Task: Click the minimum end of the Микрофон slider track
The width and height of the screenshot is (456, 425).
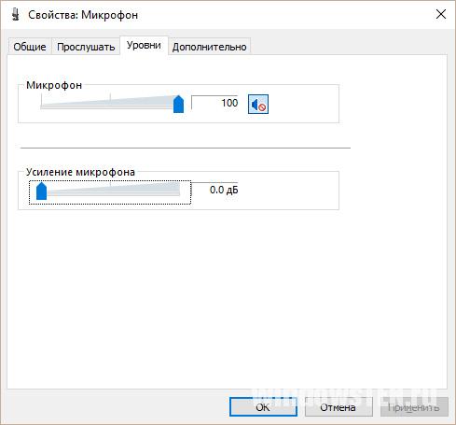Action: pos(41,106)
